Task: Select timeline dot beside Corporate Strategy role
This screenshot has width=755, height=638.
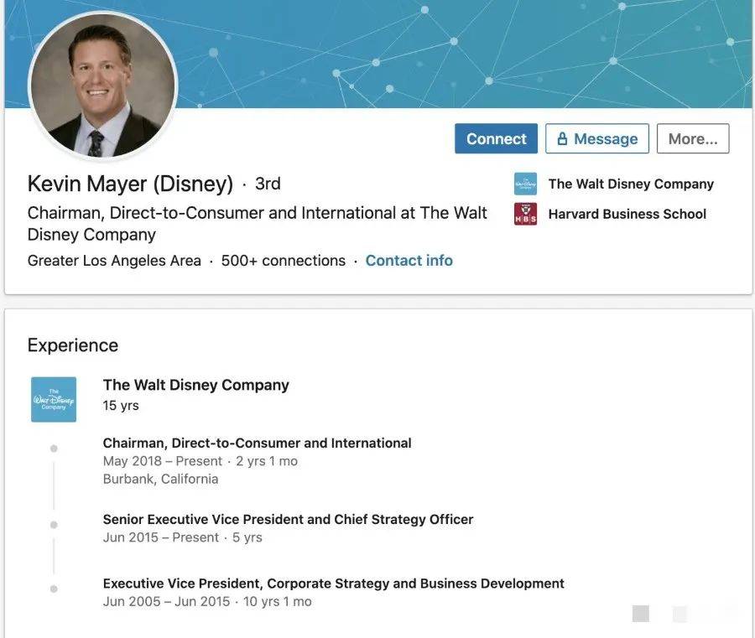Action: point(54,589)
